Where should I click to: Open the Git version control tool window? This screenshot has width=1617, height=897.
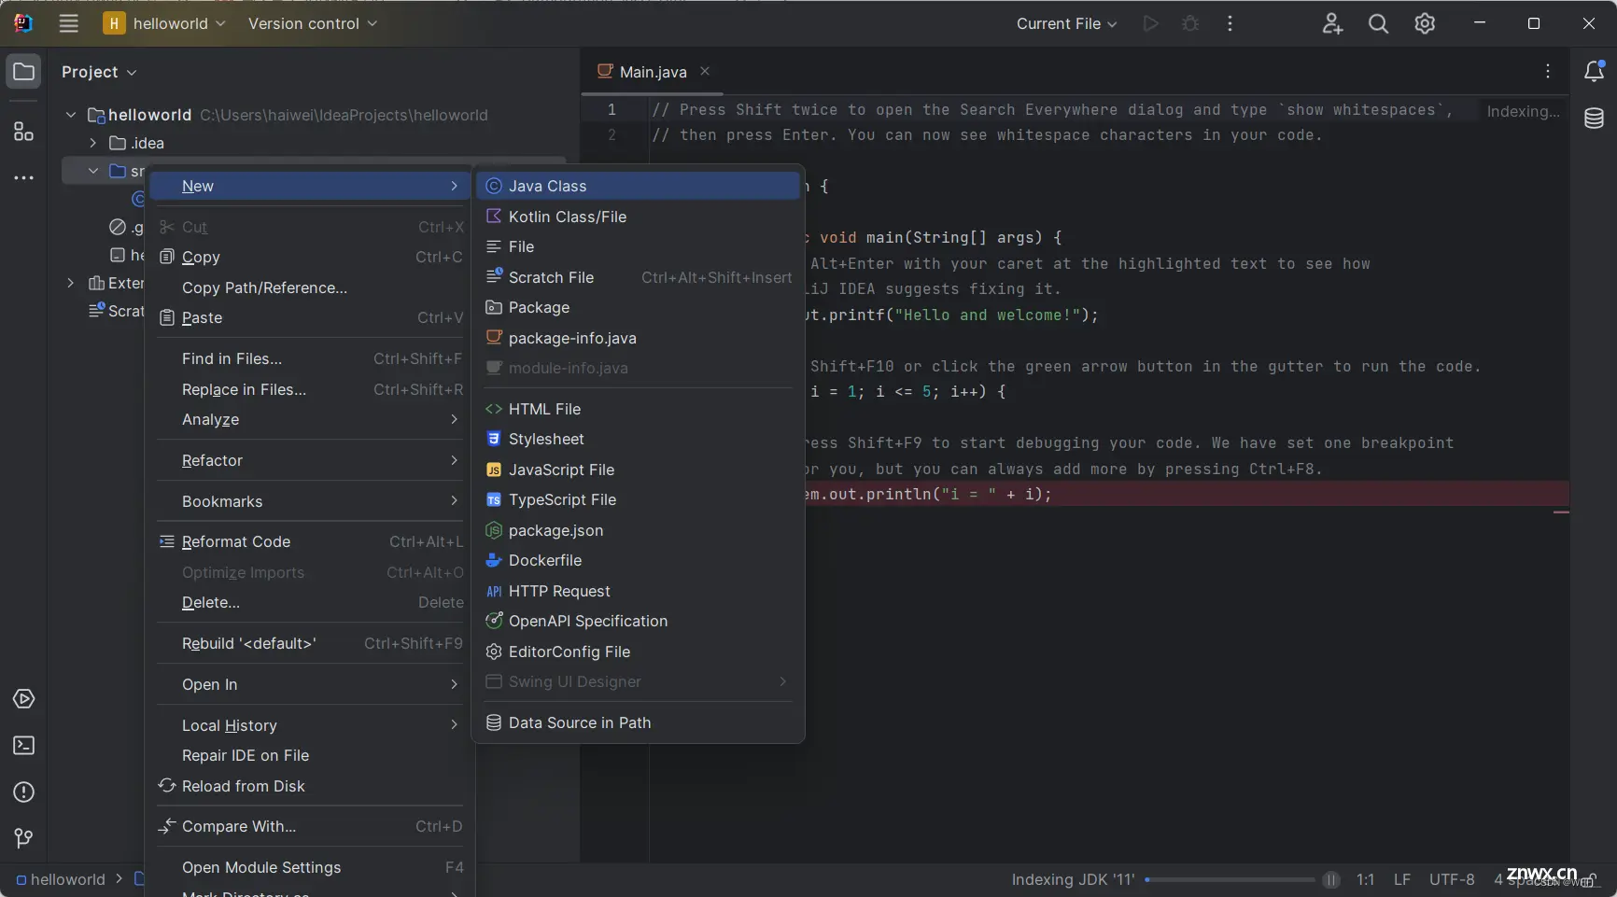(x=23, y=838)
